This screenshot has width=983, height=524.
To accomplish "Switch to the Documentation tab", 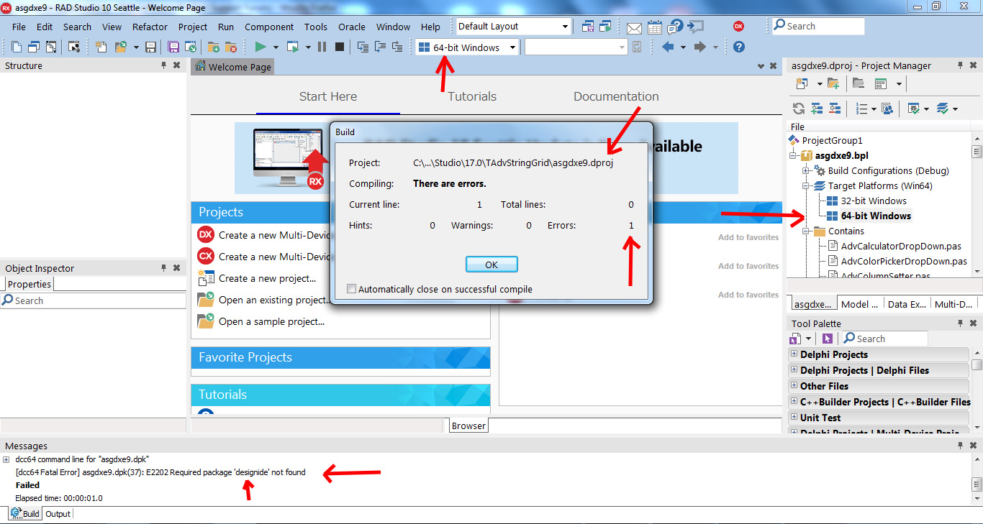I will [x=616, y=96].
